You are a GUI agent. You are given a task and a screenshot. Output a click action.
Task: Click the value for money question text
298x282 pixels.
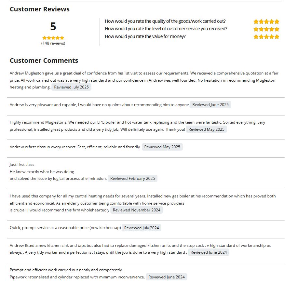pyautogui.click(x=145, y=36)
